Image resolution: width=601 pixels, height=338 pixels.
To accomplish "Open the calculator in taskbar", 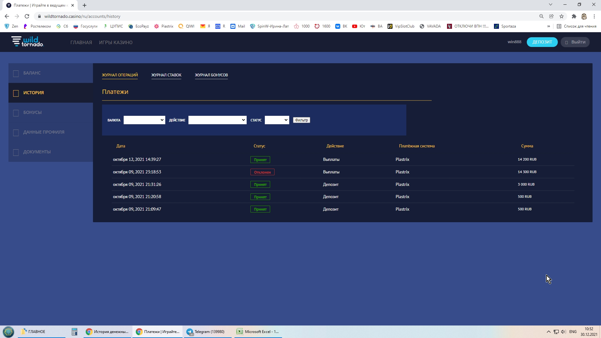I will coord(74,332).
